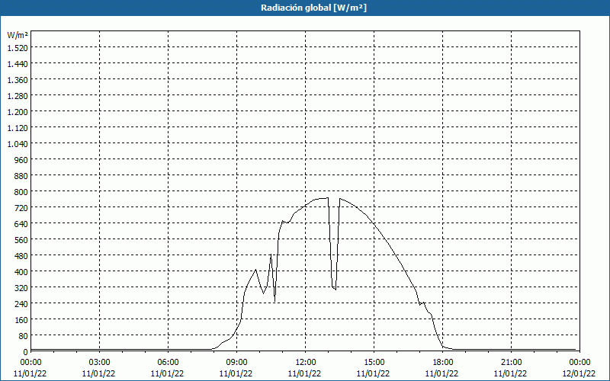Click the 'Radiación global [W/m²]' title
Viewport: 610px width, 381px height.
pos(313,8)
